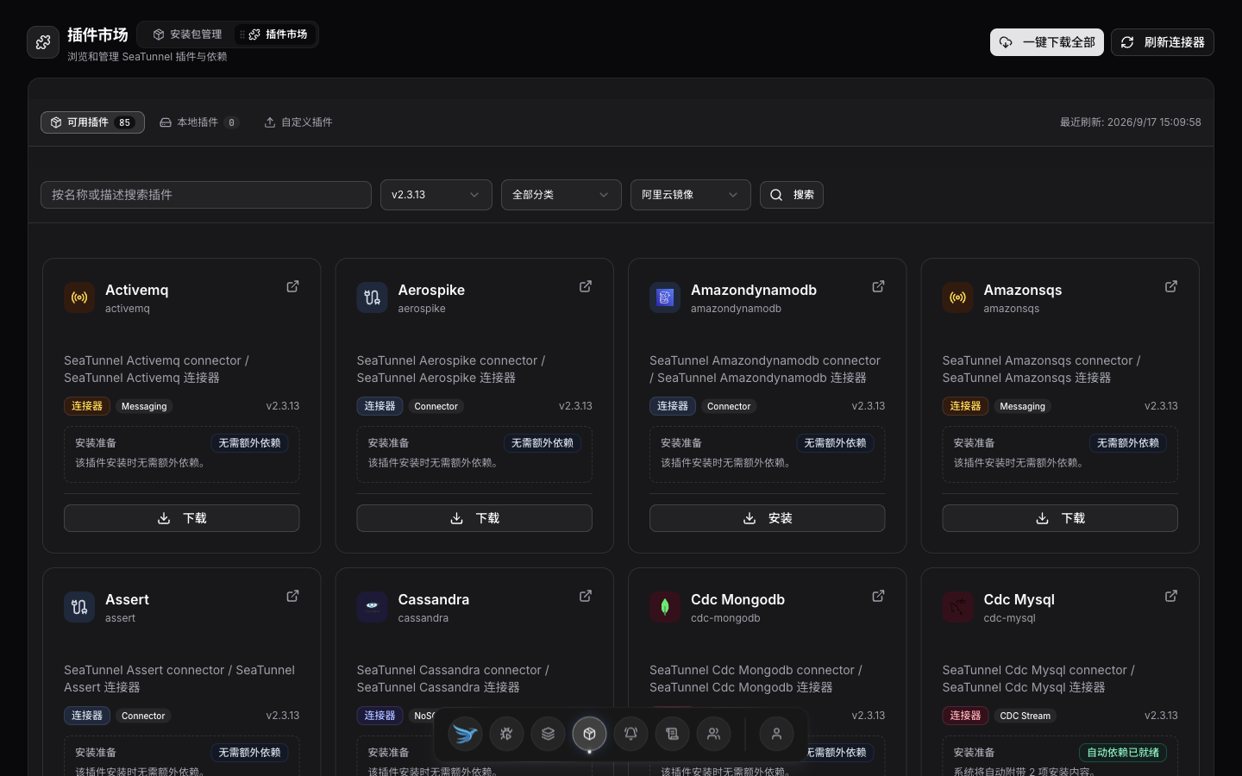Open the 全部分类 category dropdown
Image resolution: width=1242 pixels, height=776 pixels.
coord(561,195)
